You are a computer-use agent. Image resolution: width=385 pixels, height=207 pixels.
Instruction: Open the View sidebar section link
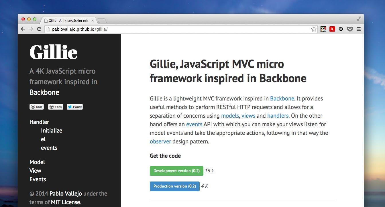pyautogui.click(x=35, y=171)
